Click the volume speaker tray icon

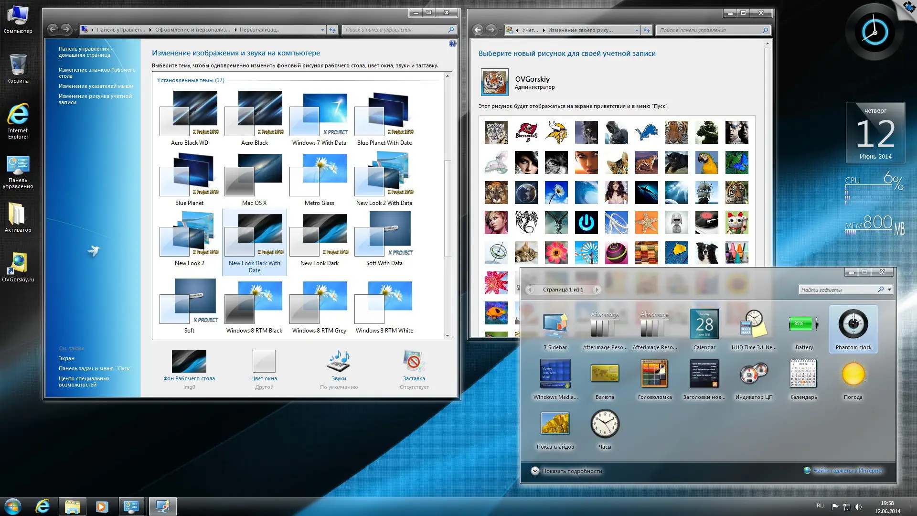point(858,507)
